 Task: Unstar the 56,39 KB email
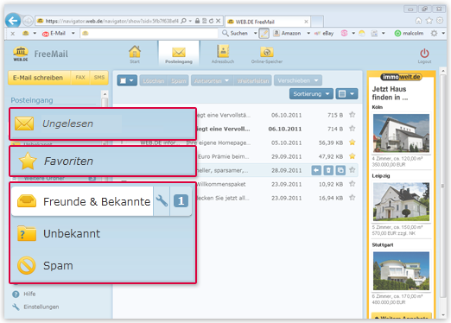[353, 142]
